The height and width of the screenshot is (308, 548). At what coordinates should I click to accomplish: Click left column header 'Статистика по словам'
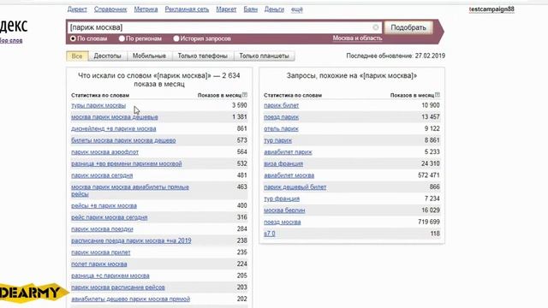pos(100,95)
